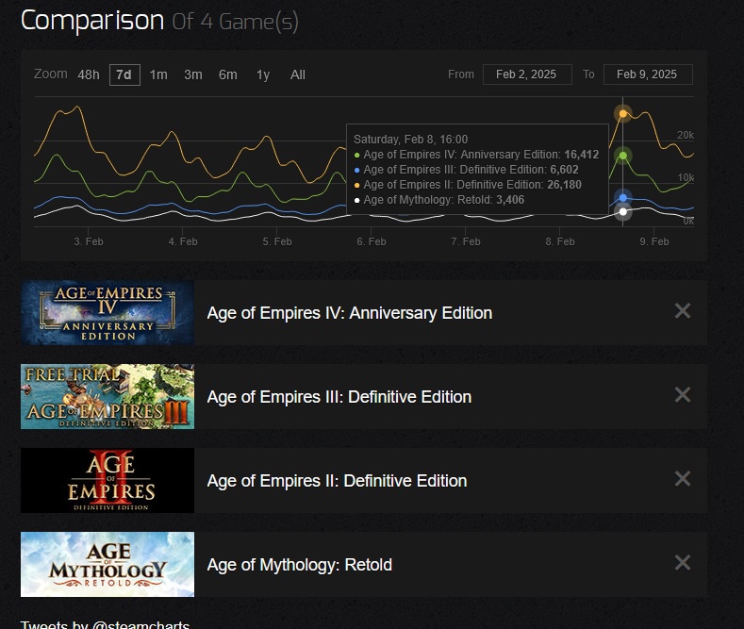744x629 pixels.
Task: Zoom the chart to 6m
Action: coord(228,74)
